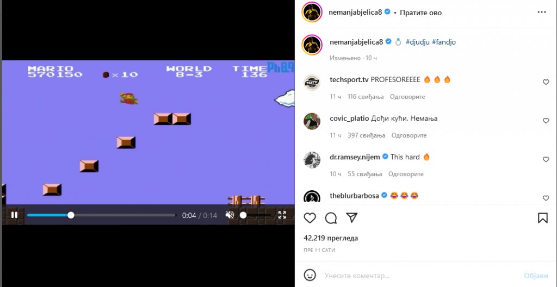Image resolution: width=557 pixels, height=287 pixels.
Task: Open emoji picker smiley icon
Action: pos(310,275)
